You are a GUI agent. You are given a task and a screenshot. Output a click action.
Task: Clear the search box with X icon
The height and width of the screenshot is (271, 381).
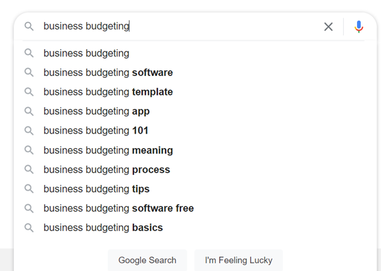click(328, 27)
